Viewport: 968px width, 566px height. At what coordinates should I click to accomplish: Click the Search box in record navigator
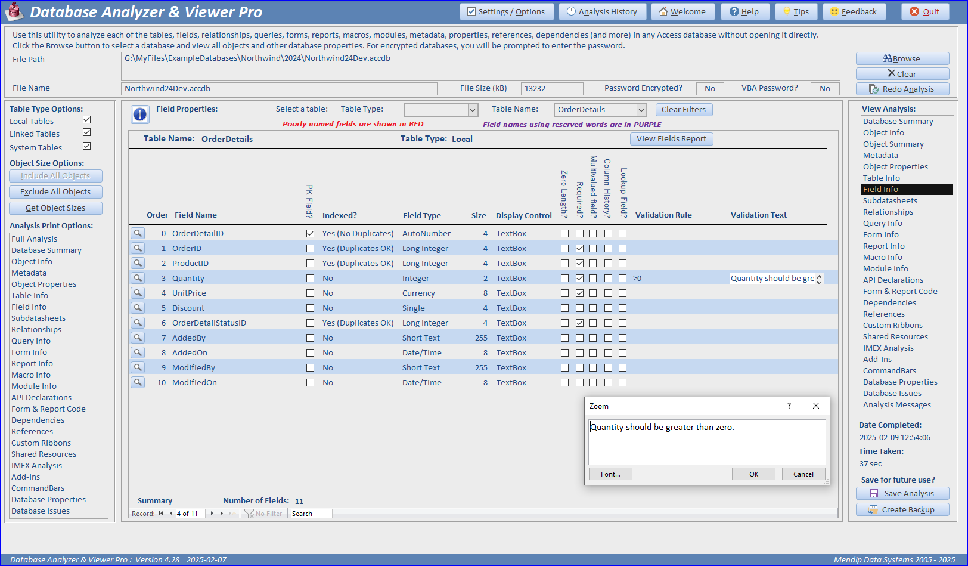click(311, 514)
